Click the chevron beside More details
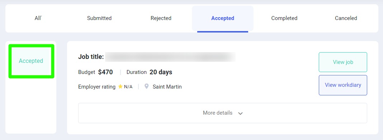This screenshot has height=140, width=383. 240,114
